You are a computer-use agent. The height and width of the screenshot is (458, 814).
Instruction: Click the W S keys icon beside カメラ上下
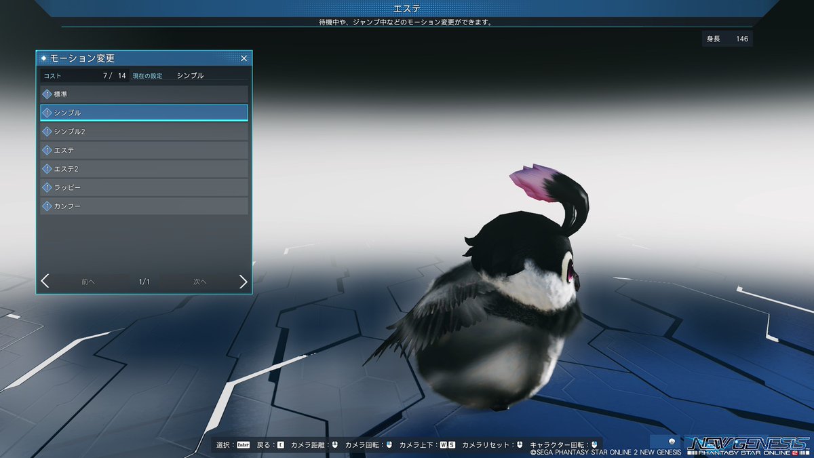click(x=447, y=445)
